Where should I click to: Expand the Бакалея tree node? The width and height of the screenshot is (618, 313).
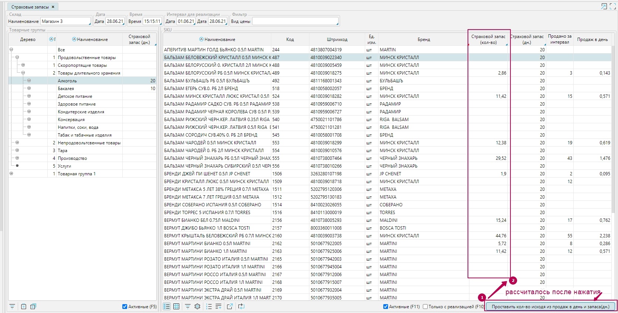click(x=29, y=88)
